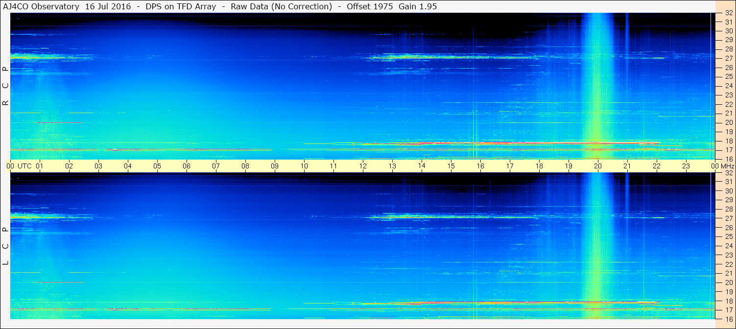Viewport: 736px width, 329px height.
Task: Click 25 MHz label on RCP scale
Action: pos(728,76)
